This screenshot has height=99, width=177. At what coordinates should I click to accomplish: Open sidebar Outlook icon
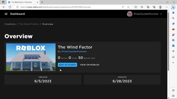coord(173,46)
